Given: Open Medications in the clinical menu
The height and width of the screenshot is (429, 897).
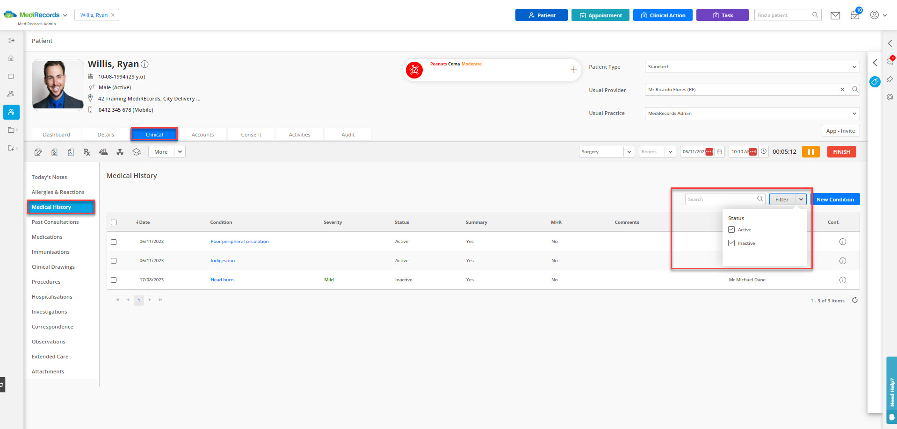Looking at the screenshot, I should (x=47, y=237).
